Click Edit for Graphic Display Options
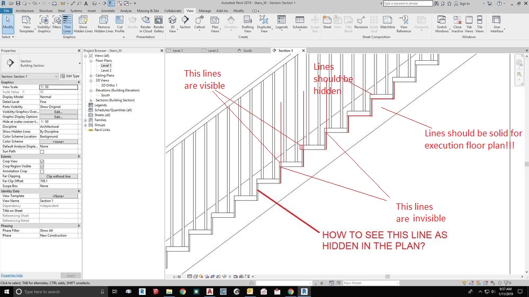The width and height of the screenshot is (529, 297). [58, 117]
